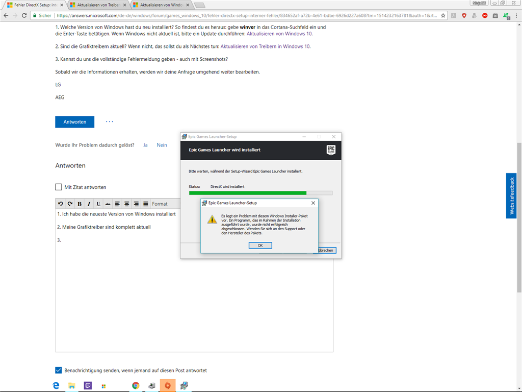Click the Epic Games logo in installer header
The image size is (522, 392).
point(331,150)
